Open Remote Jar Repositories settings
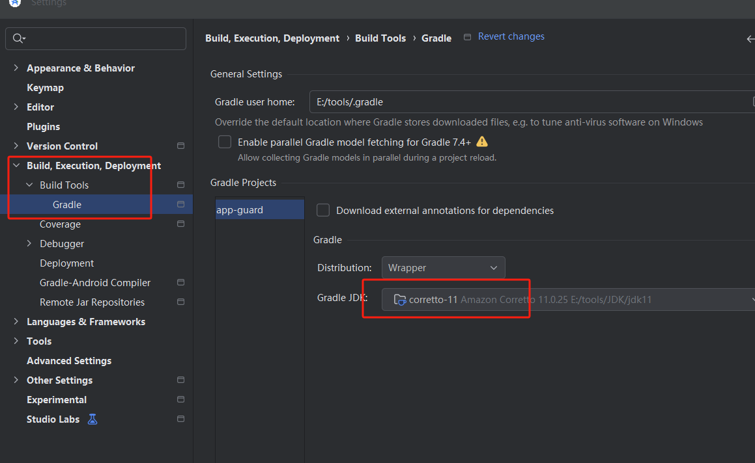This screenshot has height=463, width=755. coord(92,302)
